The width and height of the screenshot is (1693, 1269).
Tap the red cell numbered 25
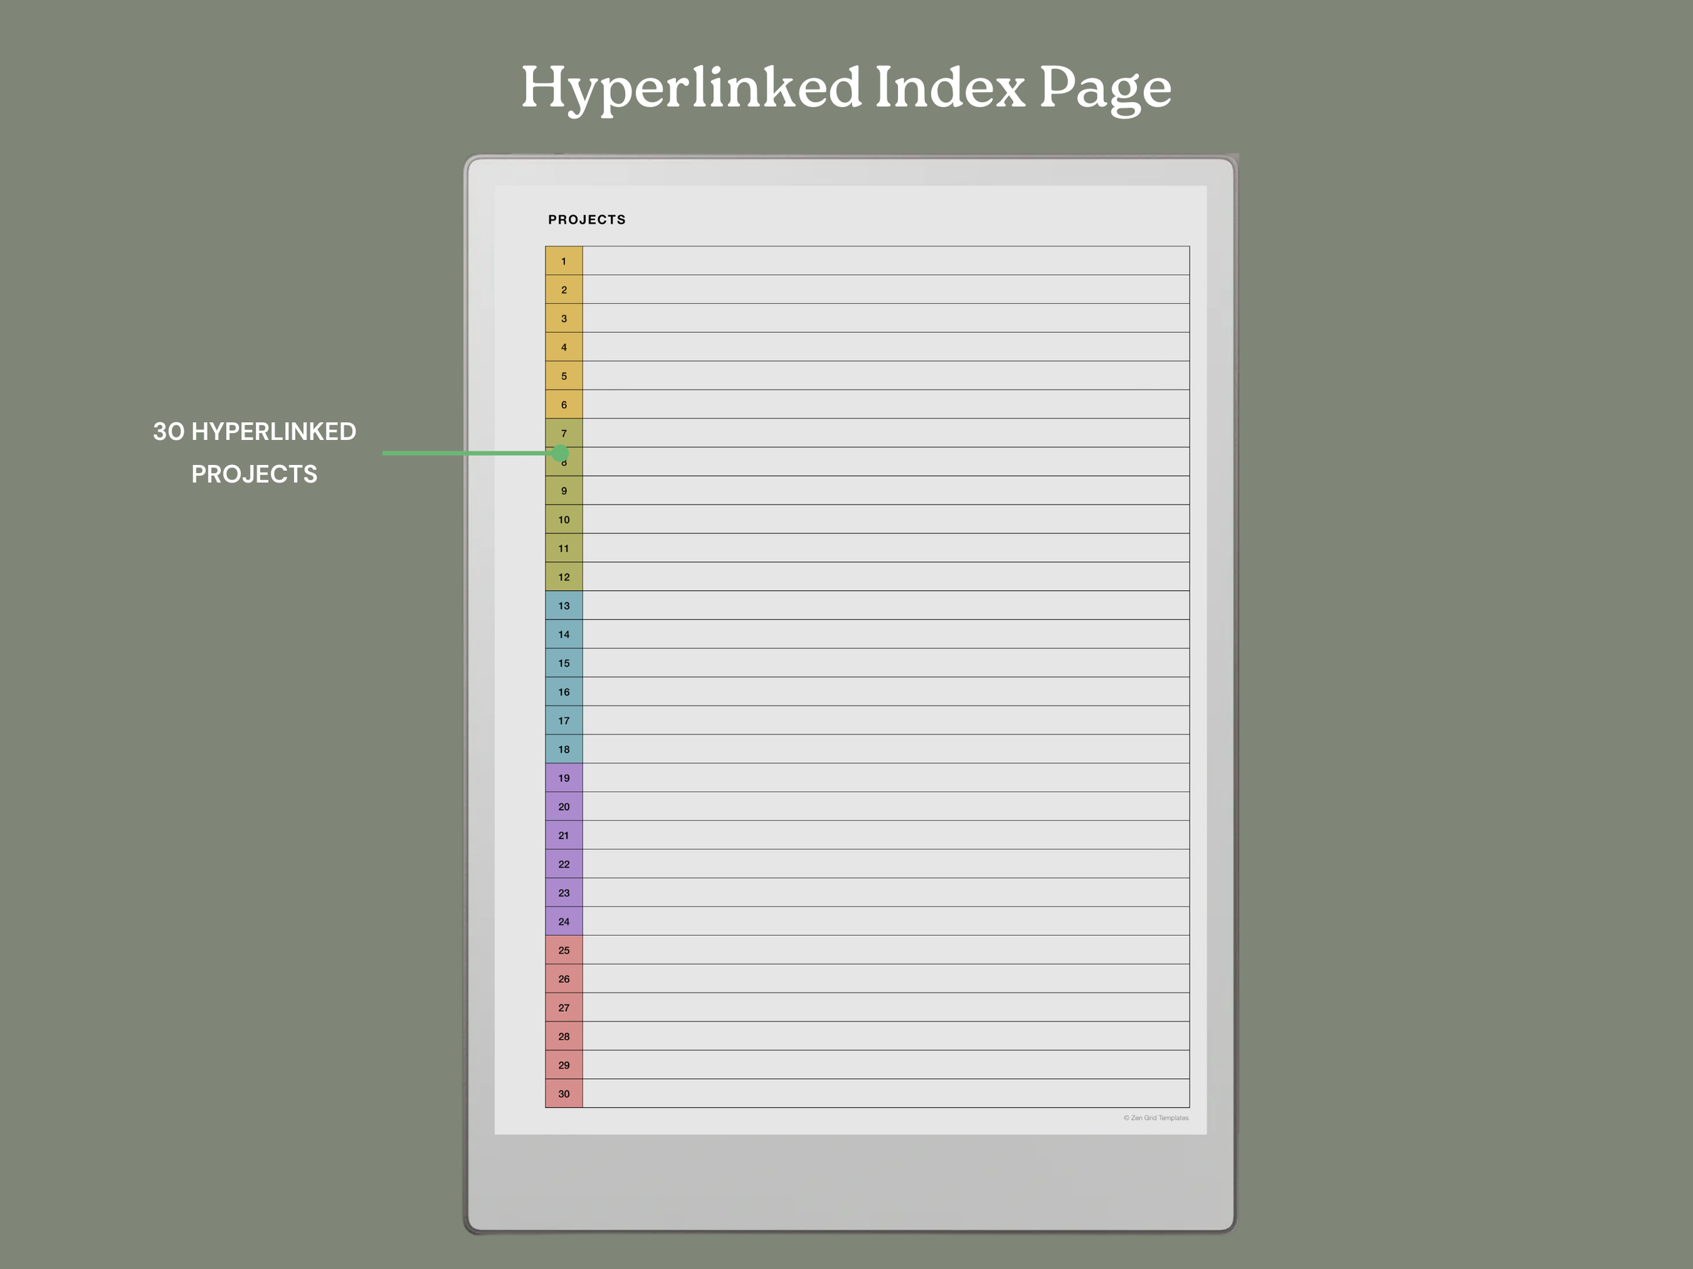[564, 950]
